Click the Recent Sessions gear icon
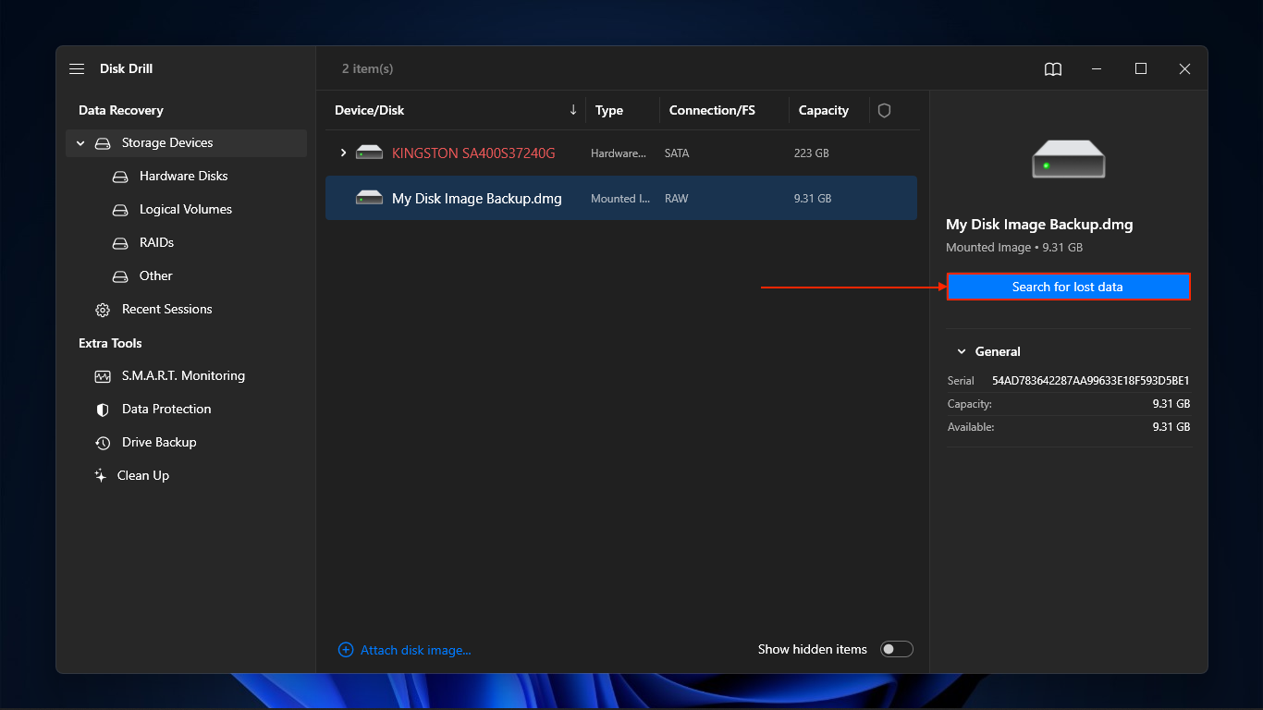The height and width of the screenshot is (710, 1263). 103,310
